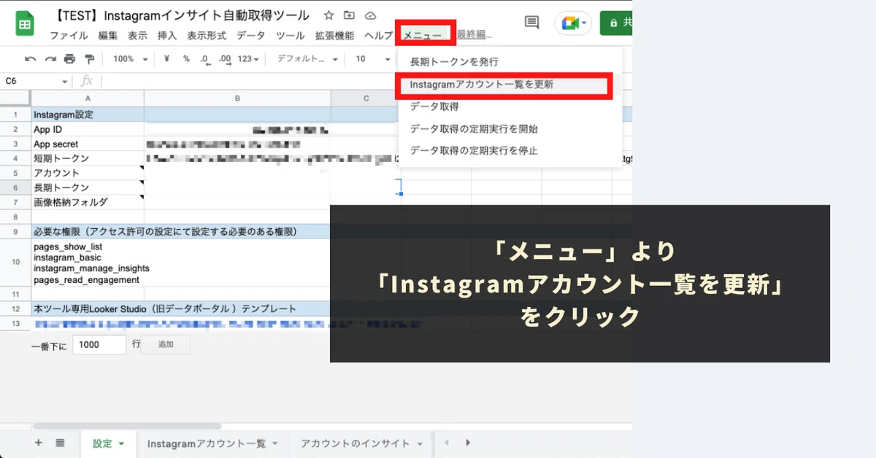Screen dimensions: 876x458
Task: Format cell as percent
Action: [186, 59]
